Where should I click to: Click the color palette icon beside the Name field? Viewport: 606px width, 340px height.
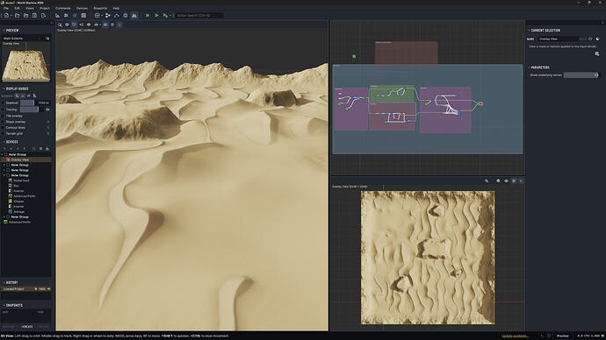click(x=597, y=39)
